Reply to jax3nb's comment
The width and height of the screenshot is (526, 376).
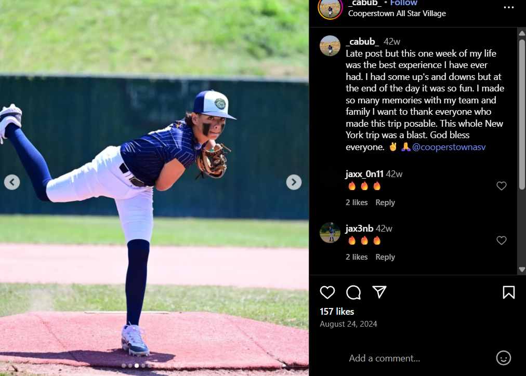(x=385, y=257)
